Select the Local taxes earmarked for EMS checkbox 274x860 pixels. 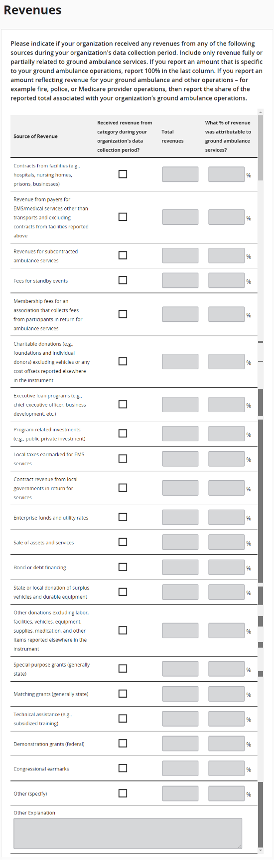[123, 458]
